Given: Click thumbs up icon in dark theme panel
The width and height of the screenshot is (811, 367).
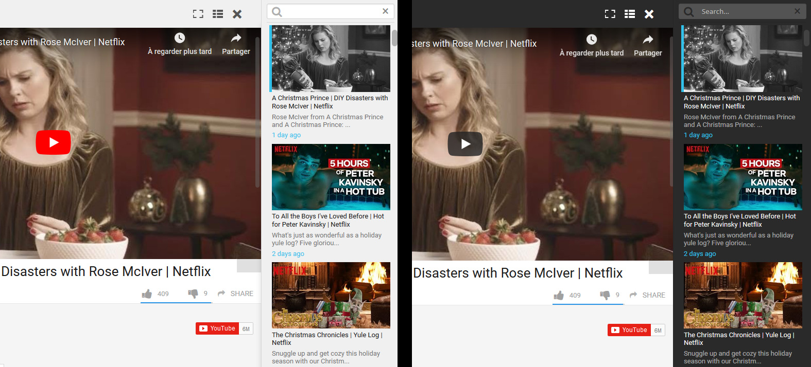Looking at the screenshot, I should click(x=559, y=295).
